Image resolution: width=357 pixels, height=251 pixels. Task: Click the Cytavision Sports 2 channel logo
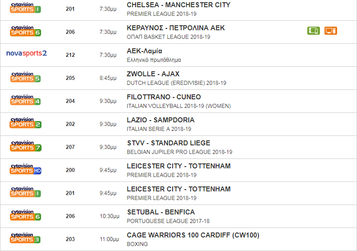pyautogui.click(x=25, y=123)
